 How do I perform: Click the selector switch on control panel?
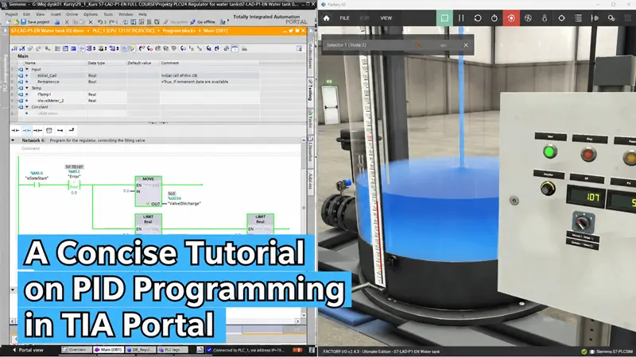point(584,222)
